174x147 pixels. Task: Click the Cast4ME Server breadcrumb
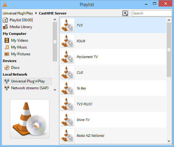point(53,13)
